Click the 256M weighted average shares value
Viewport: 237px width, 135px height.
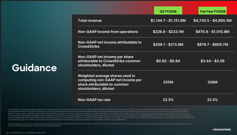coord(212,82)
